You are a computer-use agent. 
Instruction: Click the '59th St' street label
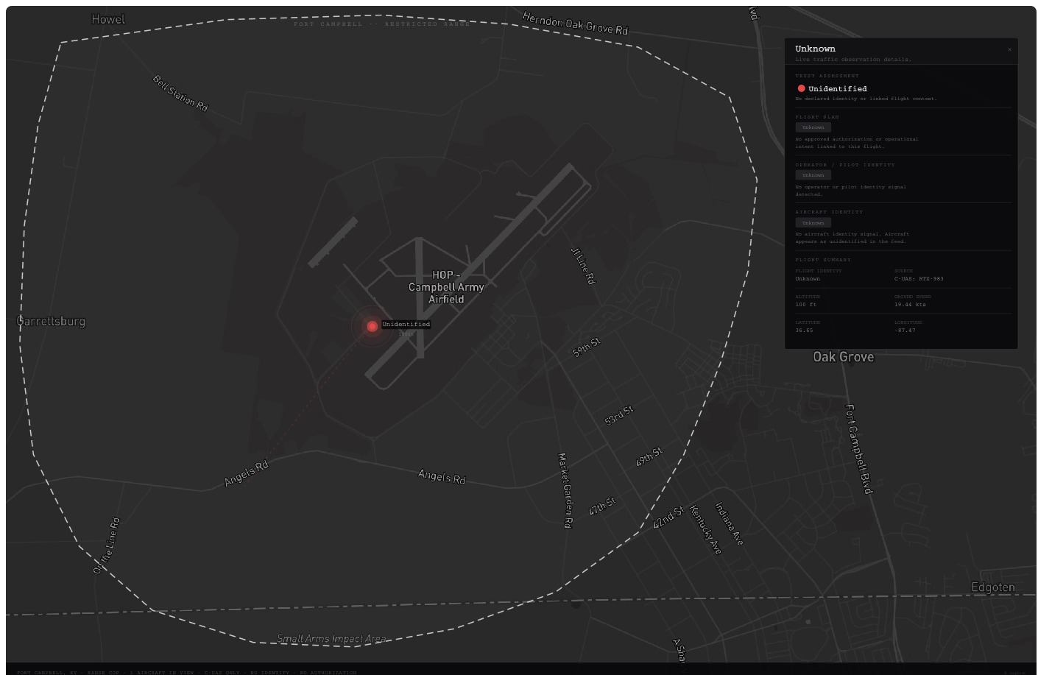coord(587,347)
